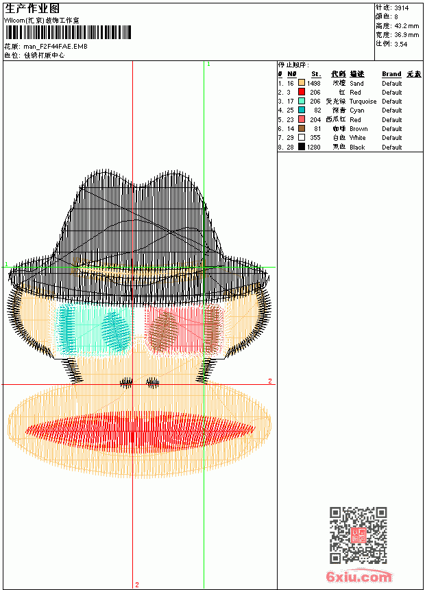Click the Brown color swatch
425x590 pixels.
301,128
